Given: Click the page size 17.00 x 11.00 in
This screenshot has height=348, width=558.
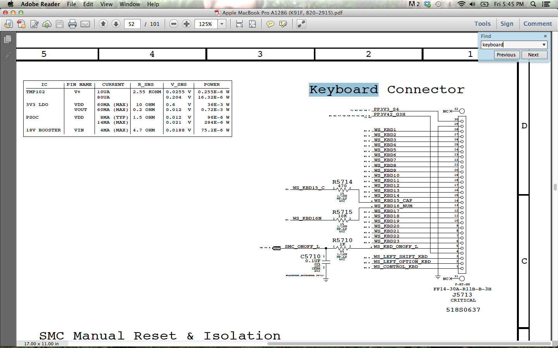Looking at the screenshot, I should point(41,344).
